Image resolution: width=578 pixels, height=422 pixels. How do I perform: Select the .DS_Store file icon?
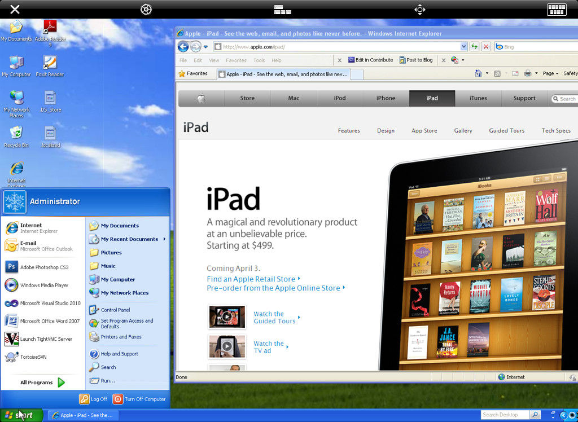tap(50, 102)
